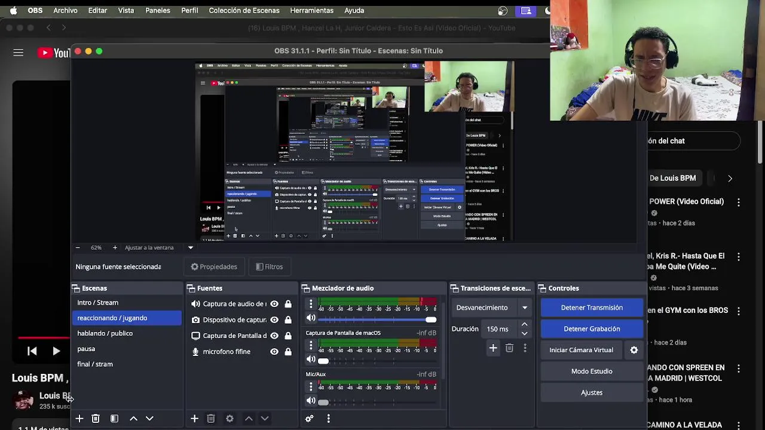This screenshot has height=430, width=765.
Task: Click the YouTube player previous track button
Action: [x=32, y=351]
